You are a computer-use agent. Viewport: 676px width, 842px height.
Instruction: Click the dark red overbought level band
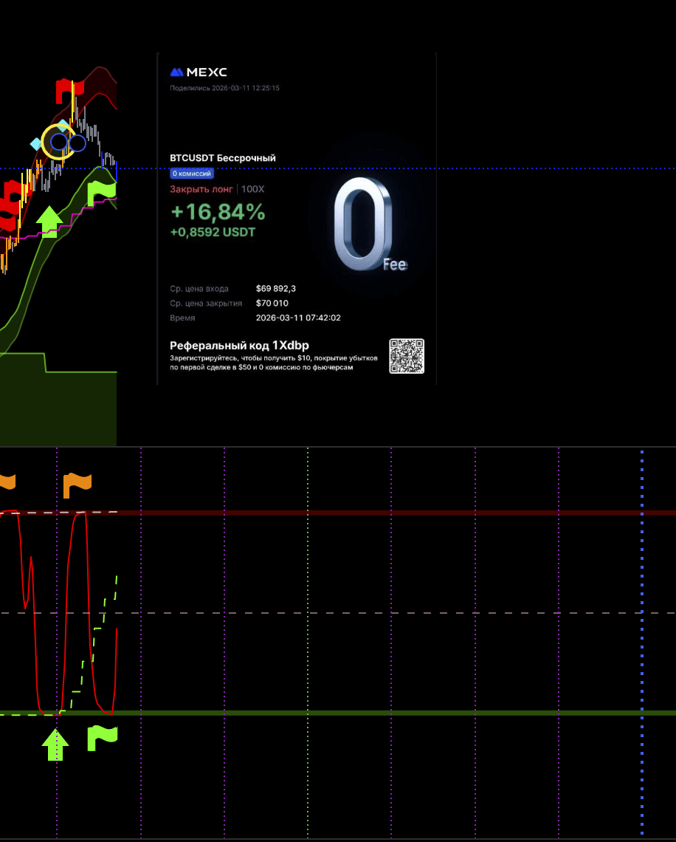[369, 513]
